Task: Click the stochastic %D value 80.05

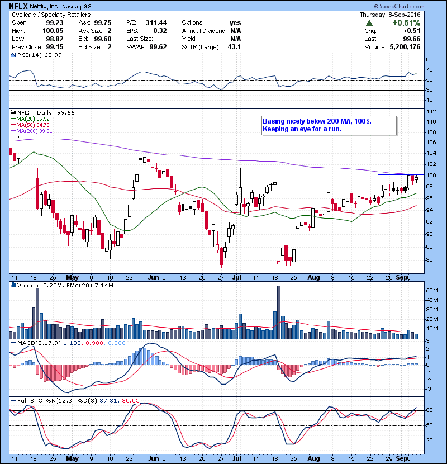Action: (x=130, y=400)
